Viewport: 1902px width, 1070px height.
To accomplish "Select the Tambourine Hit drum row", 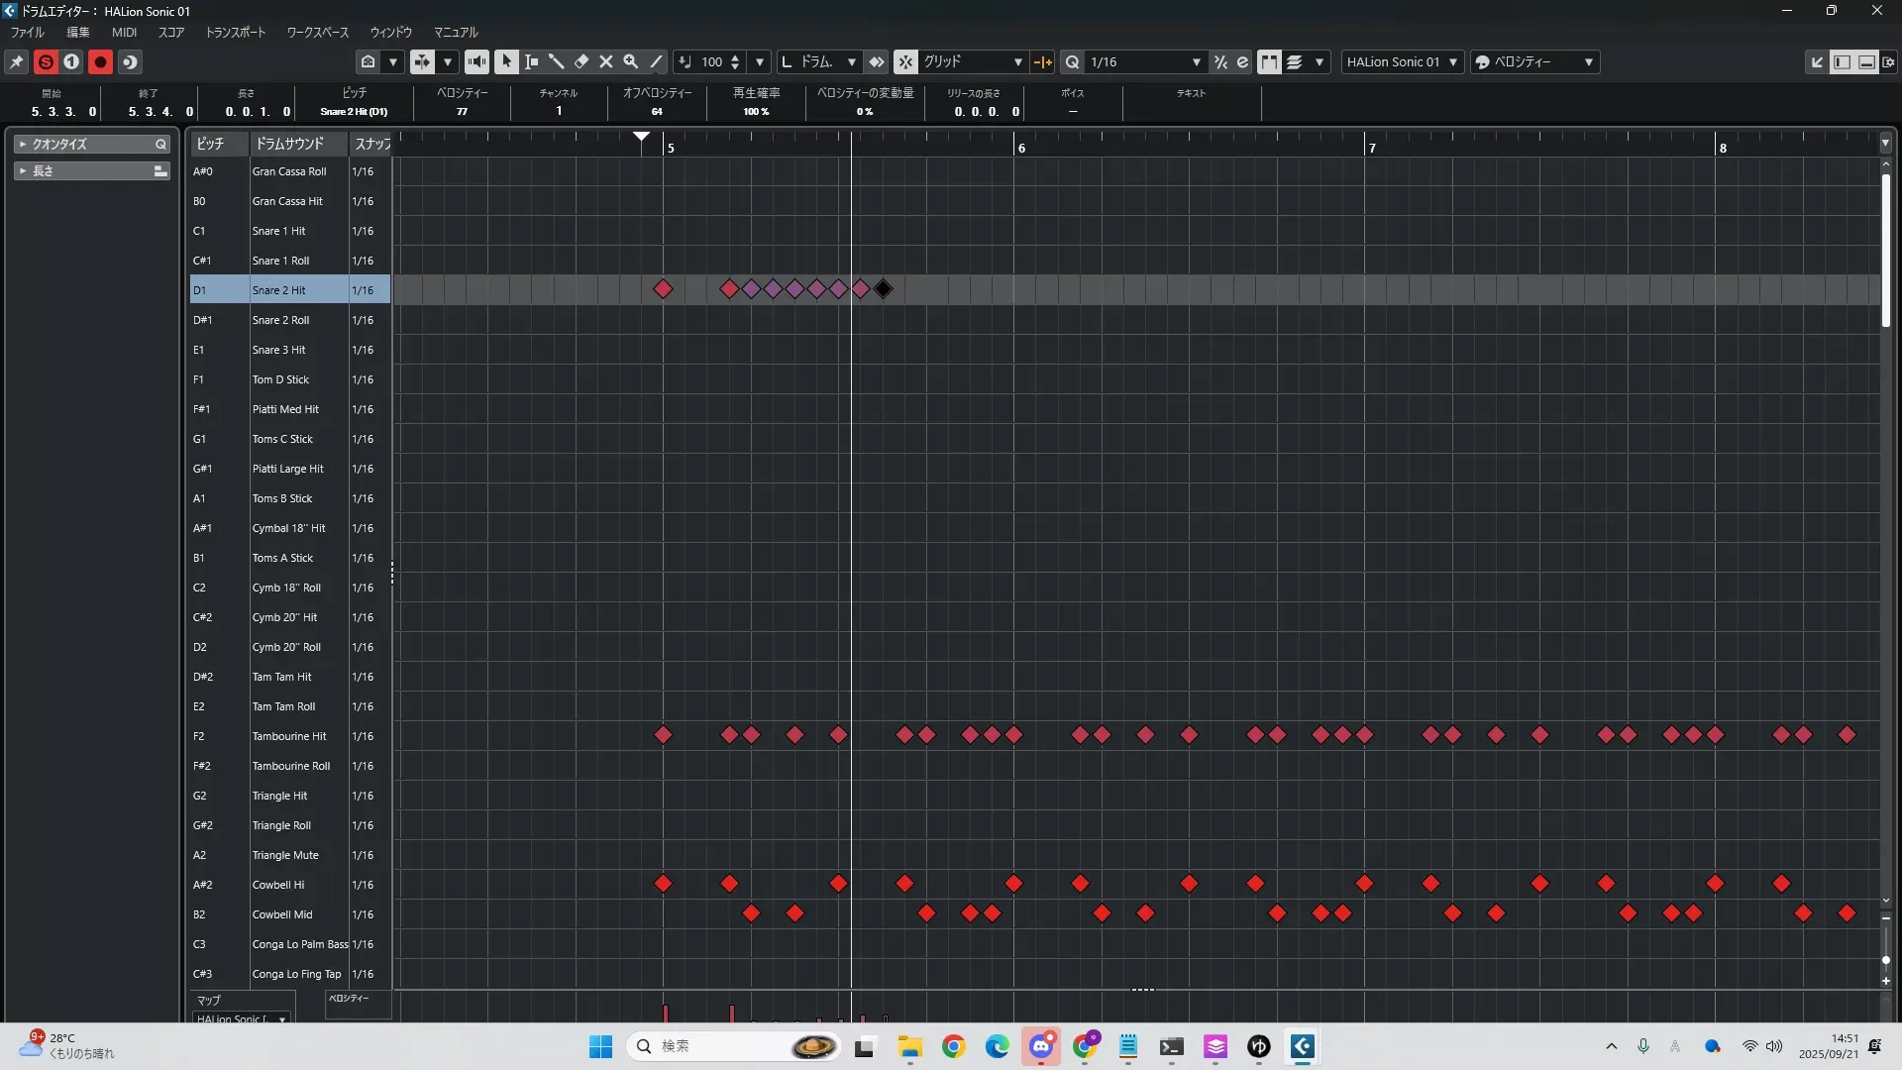I will tap(289, 736).
